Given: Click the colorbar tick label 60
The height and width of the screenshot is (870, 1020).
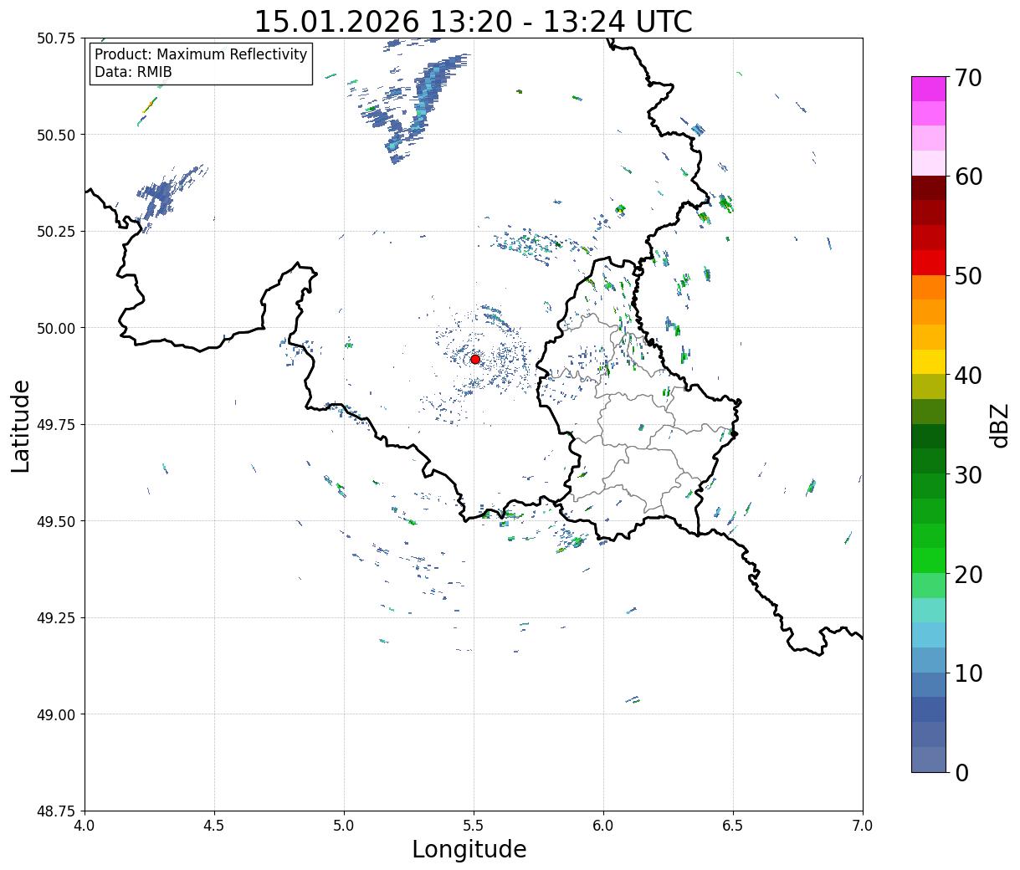Looking at the screenshot, I should (967, 177).
